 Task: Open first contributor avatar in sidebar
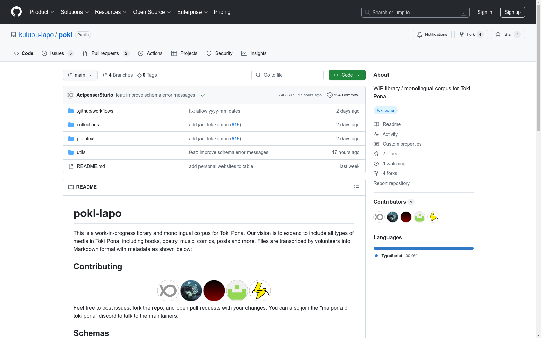click(379, 217)
